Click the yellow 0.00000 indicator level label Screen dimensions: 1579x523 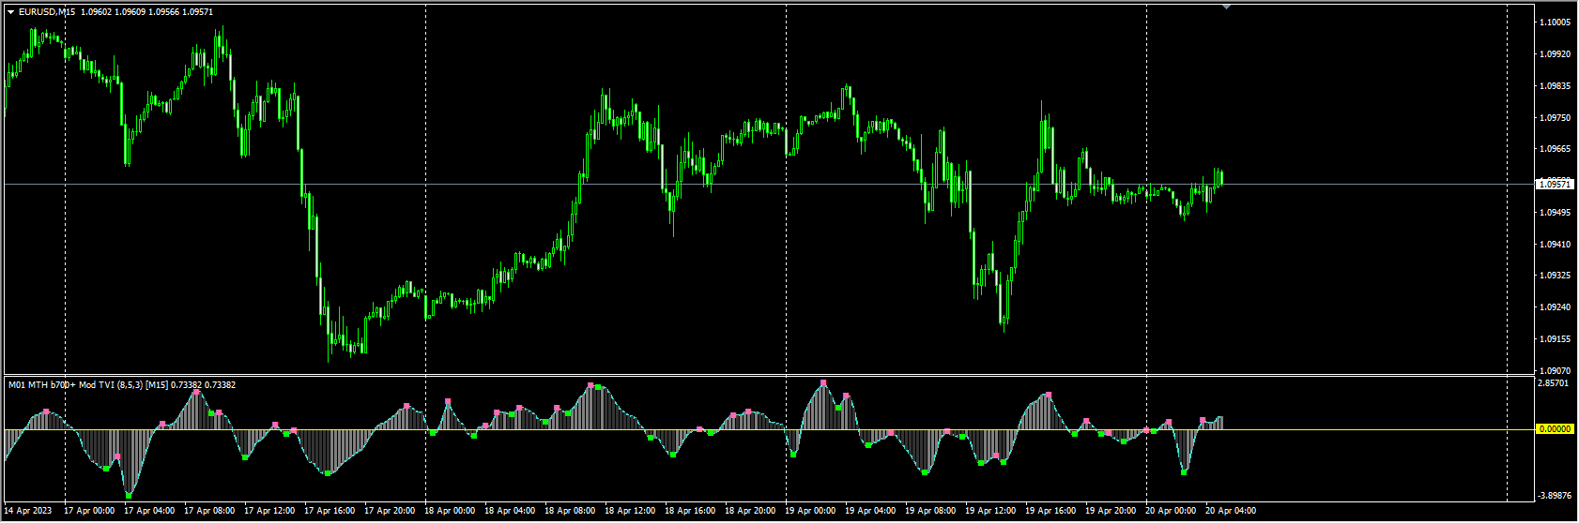1554,429
